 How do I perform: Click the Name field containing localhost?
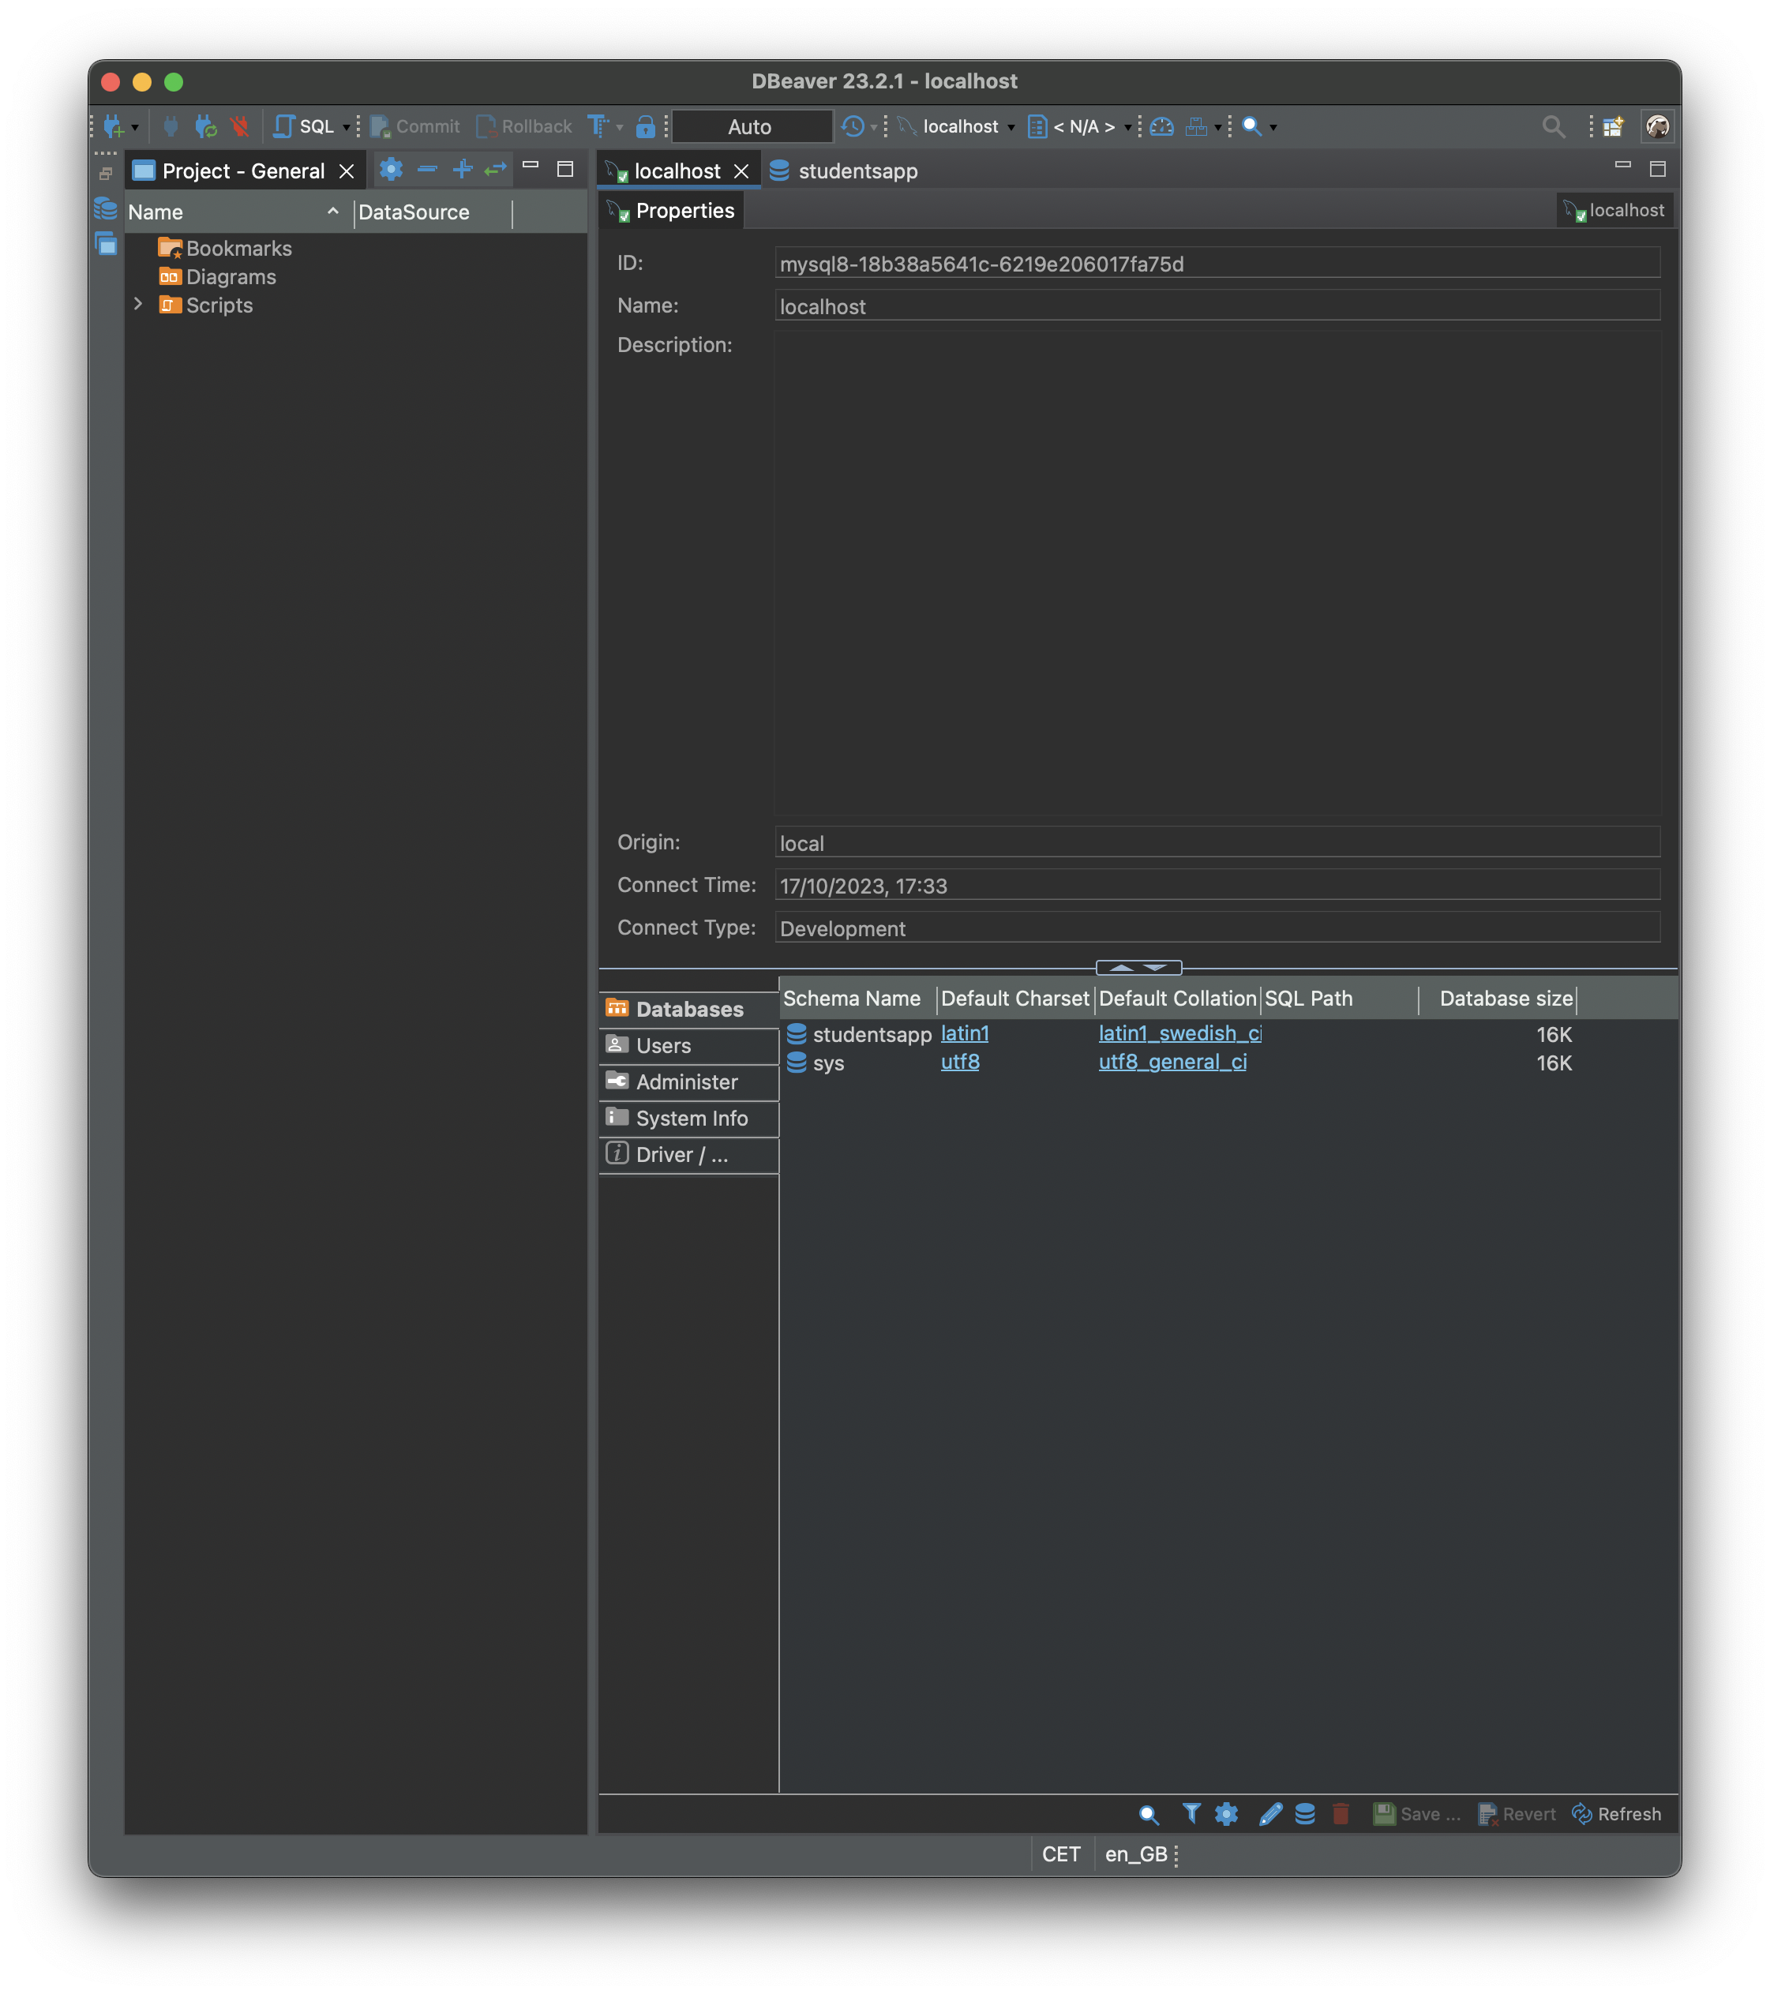coord(1217,305)
